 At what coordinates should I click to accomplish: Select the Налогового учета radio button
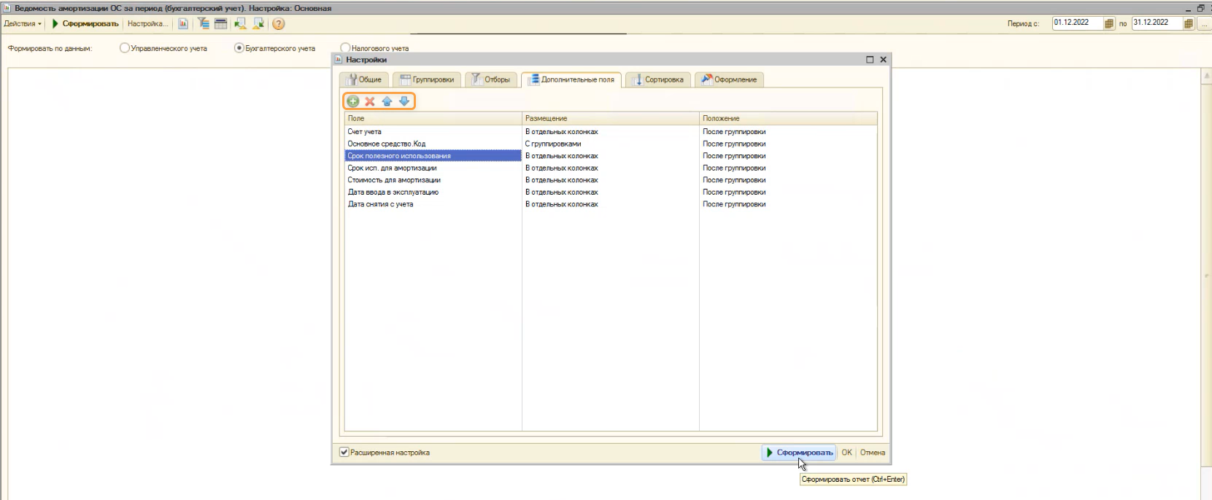click(x=346, y=48)
